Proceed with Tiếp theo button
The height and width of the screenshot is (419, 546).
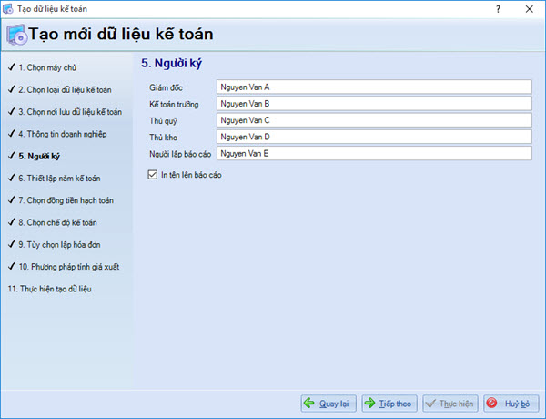pos(389,403)
